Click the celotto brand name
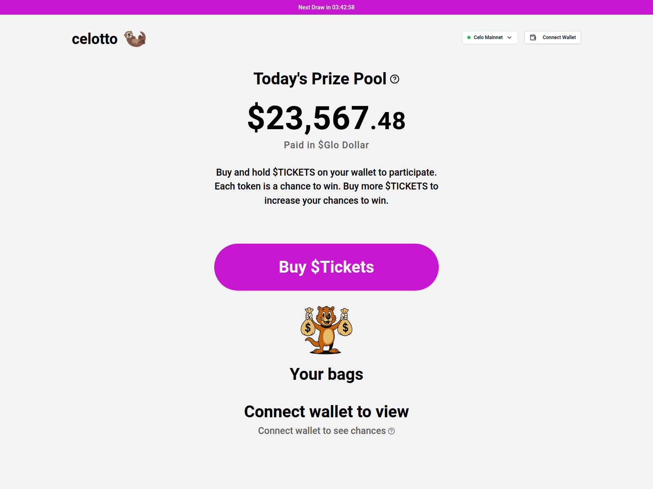This screenshot has width=653, height=489. (95, 39)
